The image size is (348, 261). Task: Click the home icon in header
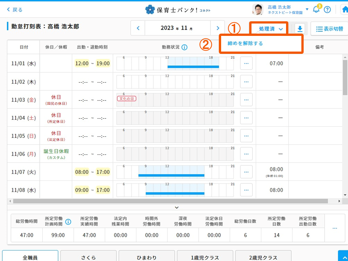[x=344, y=10]
